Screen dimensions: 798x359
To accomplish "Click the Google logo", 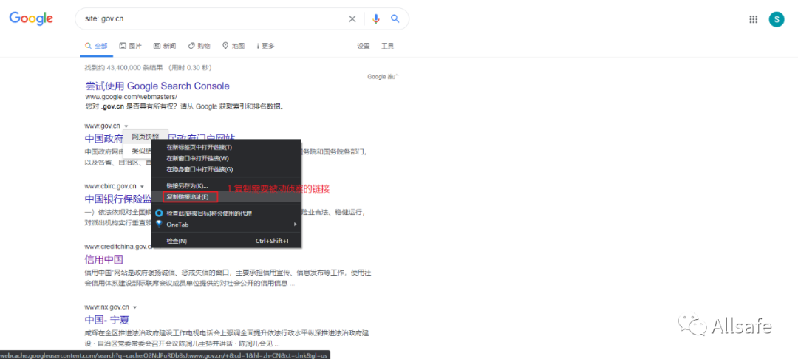I will 31,18.
